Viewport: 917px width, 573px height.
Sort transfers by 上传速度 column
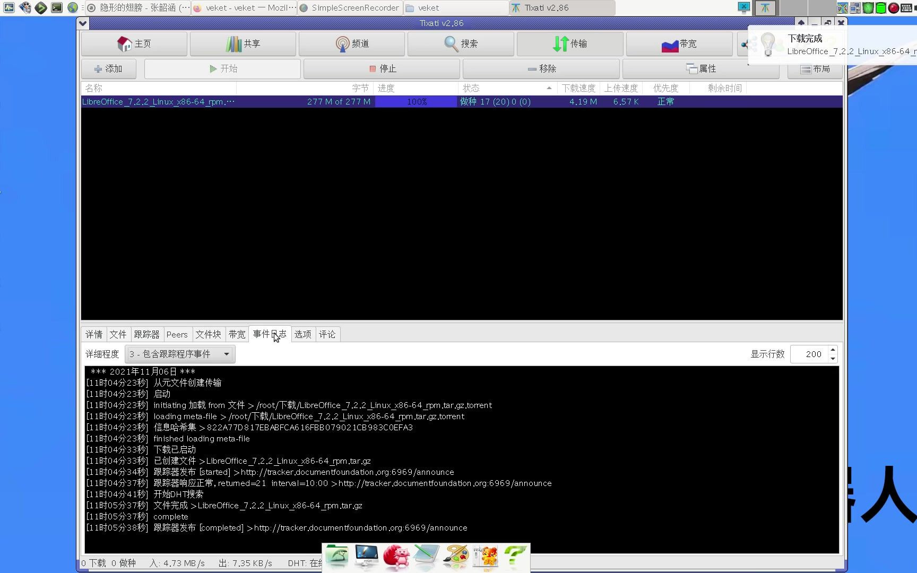coord(621,88)
